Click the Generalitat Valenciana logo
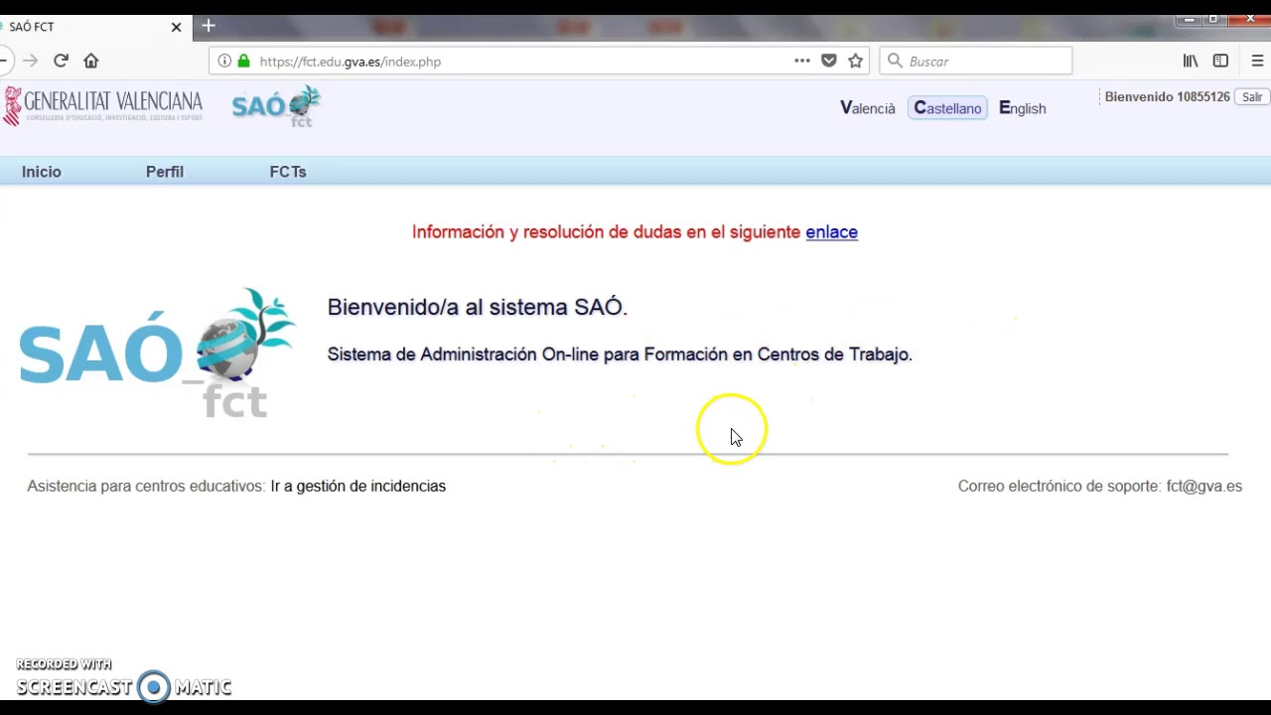 point(103,106)
